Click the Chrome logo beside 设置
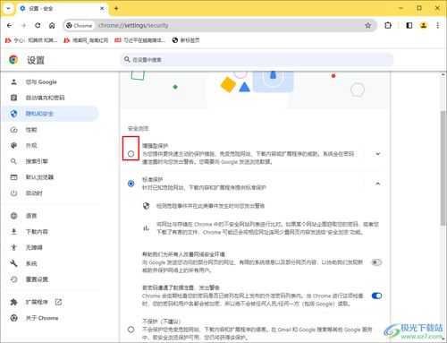 13,60
